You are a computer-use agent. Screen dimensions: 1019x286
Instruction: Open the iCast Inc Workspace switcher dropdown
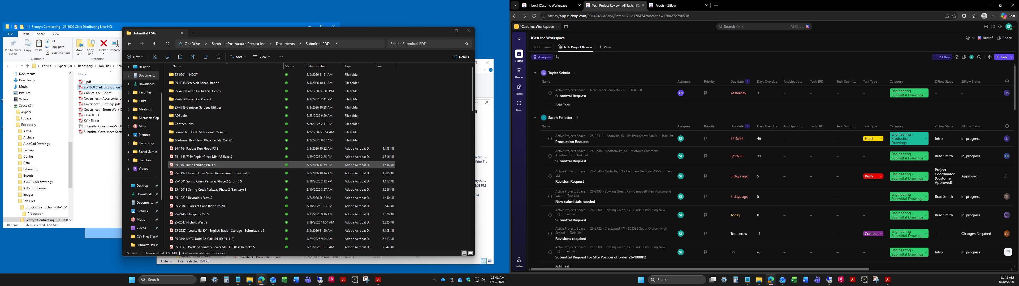(x=536, y=26)
